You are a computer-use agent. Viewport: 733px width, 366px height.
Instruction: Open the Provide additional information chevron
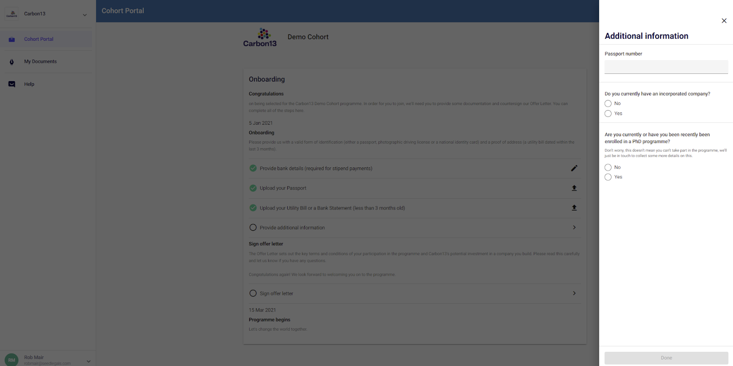tap(574, 227)
